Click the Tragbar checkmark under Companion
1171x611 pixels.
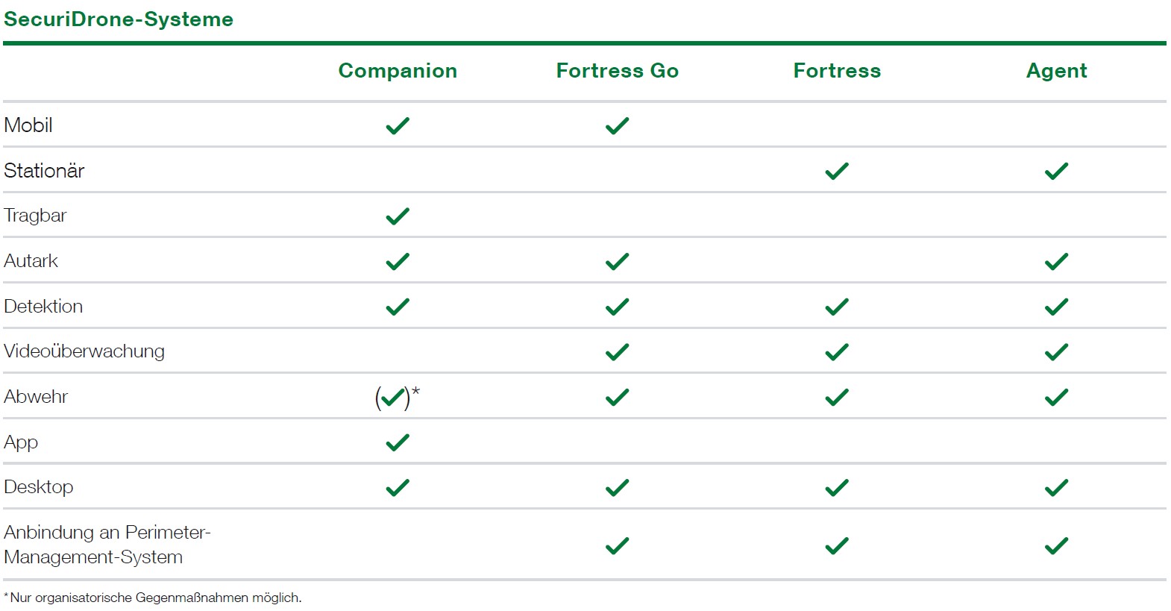tap(398, 216)
